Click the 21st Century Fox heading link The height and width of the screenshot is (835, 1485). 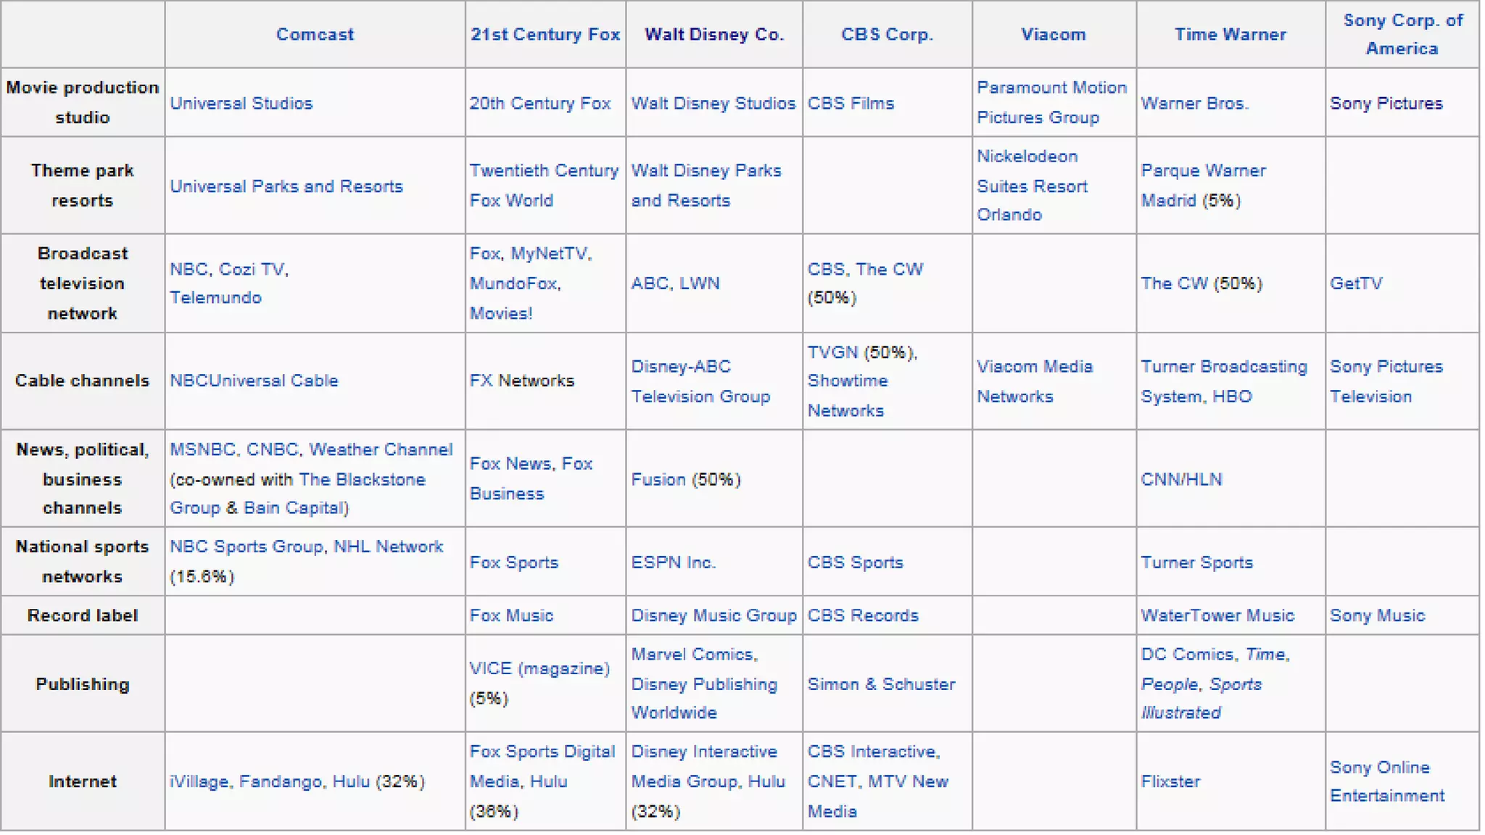click(545, 34)
